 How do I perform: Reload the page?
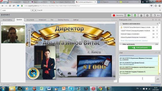(10, 6)
